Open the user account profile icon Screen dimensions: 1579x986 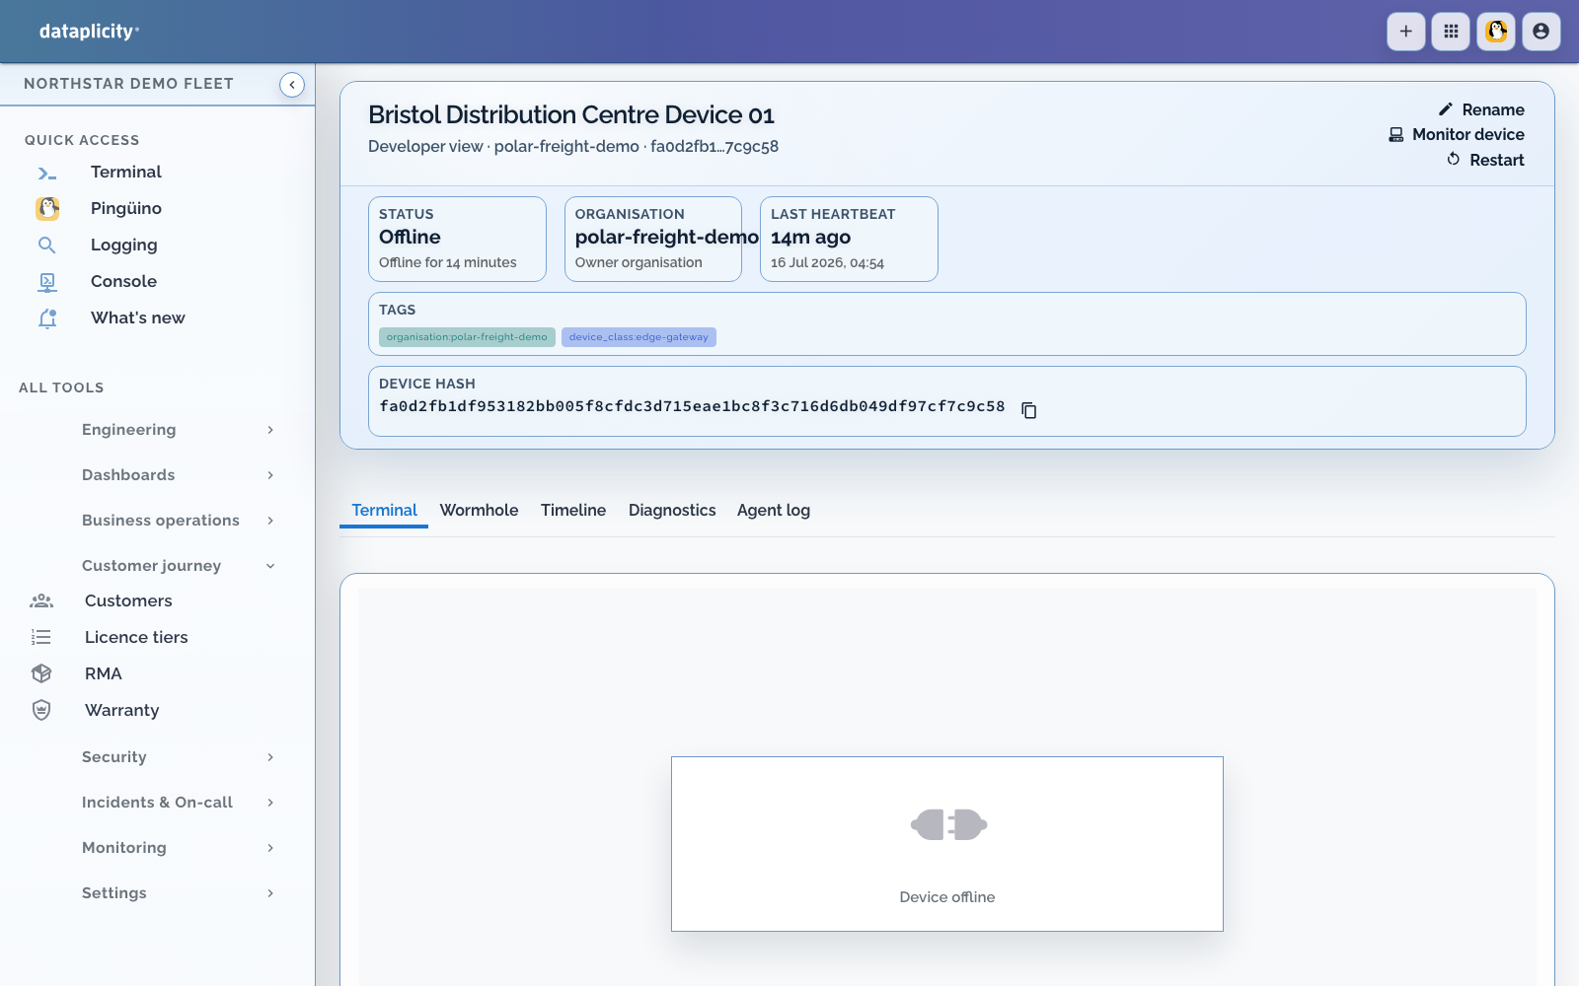point(1541,32)
